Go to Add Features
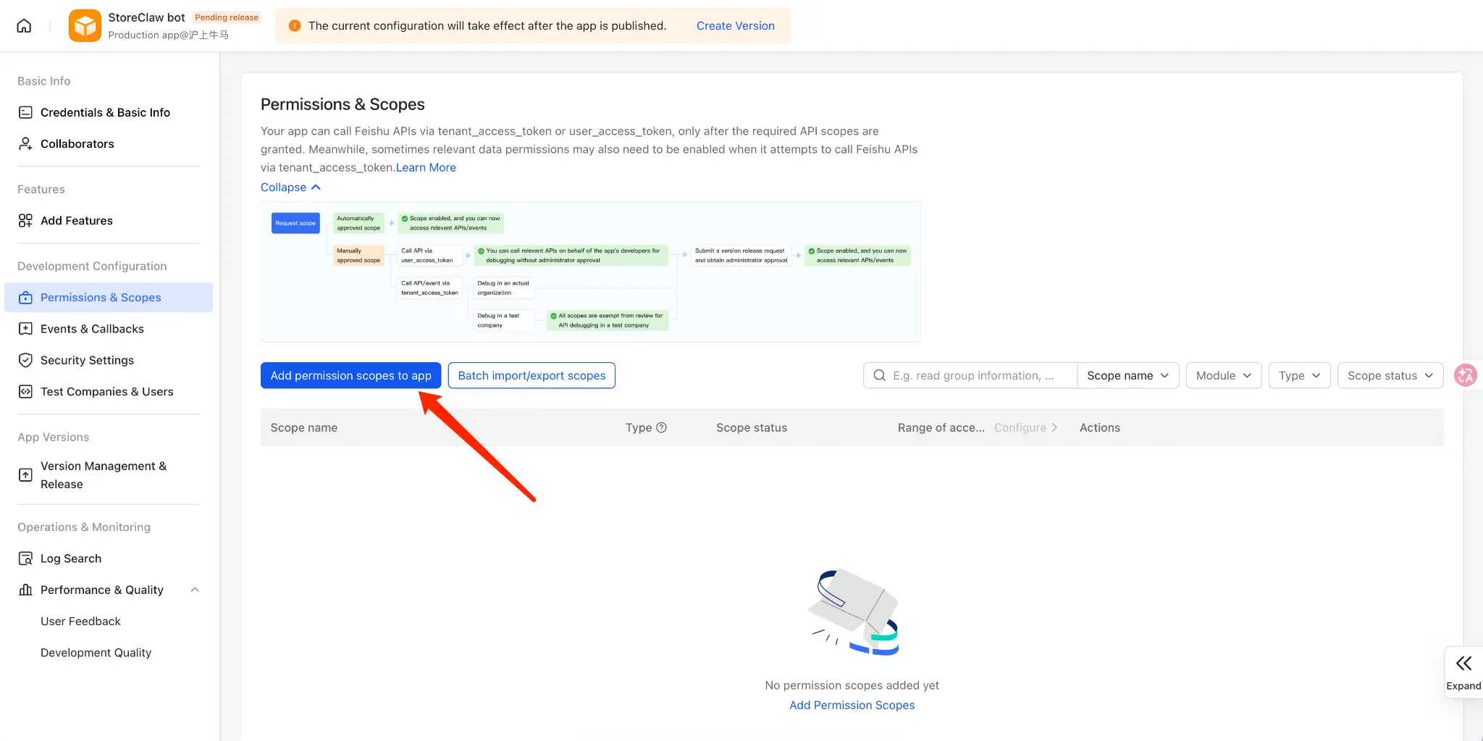Image resolution: width=1483 pixels, height=741 pixels. [x=109, y=220]
